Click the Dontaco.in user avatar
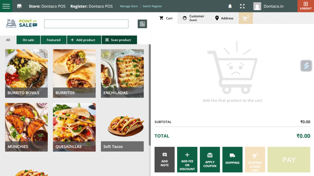Image resolution: width=314 pixels, height=176 pixels. pos(257,6)
